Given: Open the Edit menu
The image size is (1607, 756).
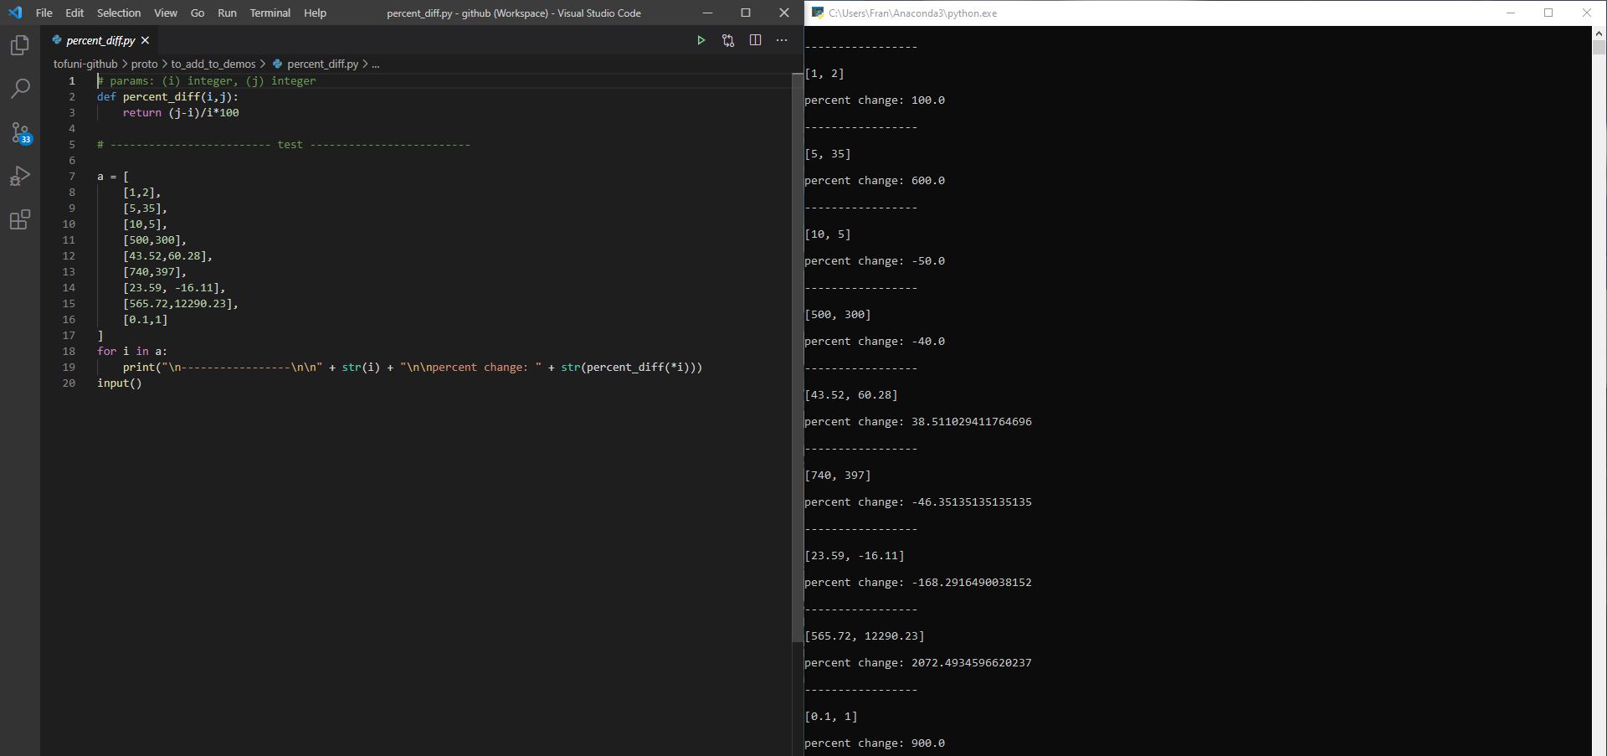Looking at the screenshot, I should point(74,13).
